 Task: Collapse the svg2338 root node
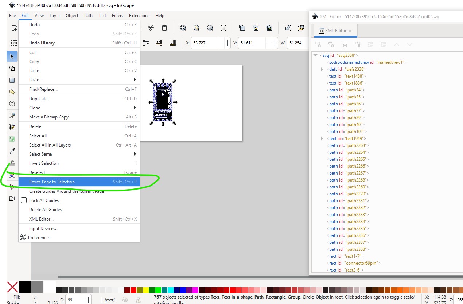click(x=315, y=55)
